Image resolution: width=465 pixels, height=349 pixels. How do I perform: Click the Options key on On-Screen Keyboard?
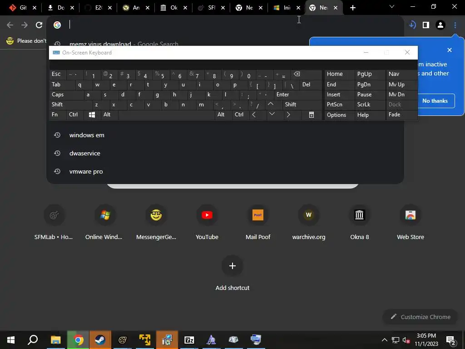coord(339,115)
